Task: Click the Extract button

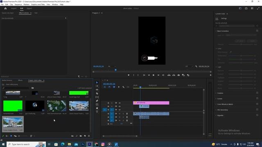Action: click(x=174, y=75)
